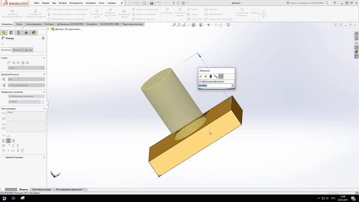Open the Справка menu
Image resolution: width=359 pixels, height=202 pixels.
click(112, 3)
